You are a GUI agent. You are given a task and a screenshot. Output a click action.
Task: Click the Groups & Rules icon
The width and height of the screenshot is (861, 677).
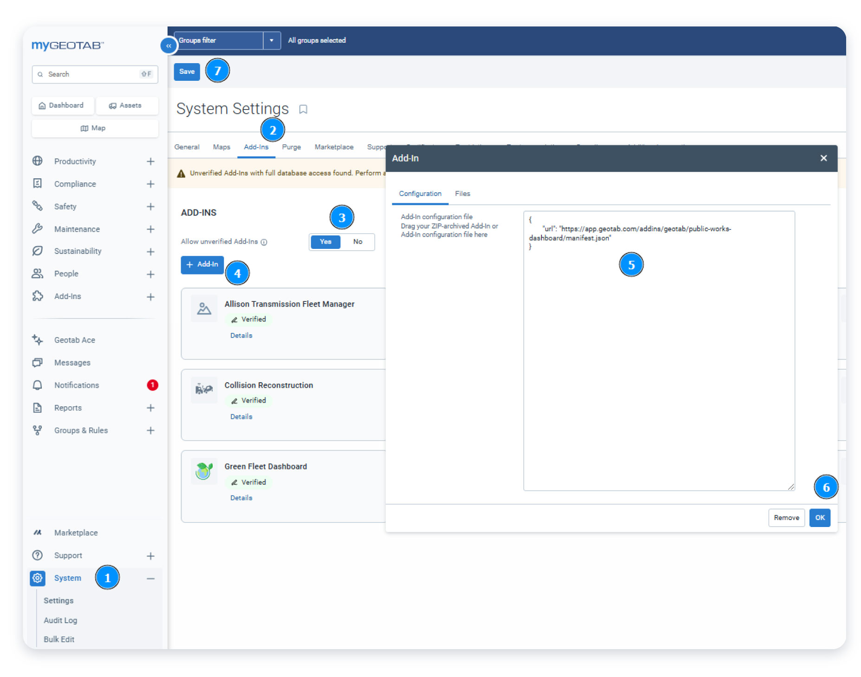[x=38, y=430]
